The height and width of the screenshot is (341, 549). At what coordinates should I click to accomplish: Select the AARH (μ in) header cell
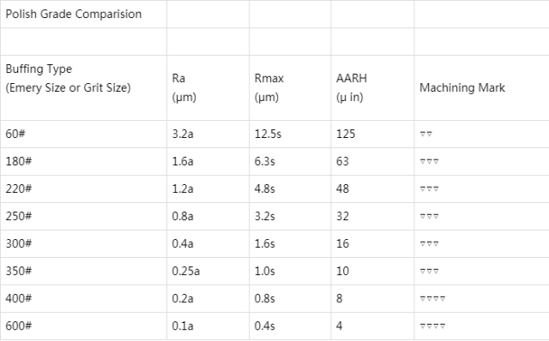[x=372, y=87]
